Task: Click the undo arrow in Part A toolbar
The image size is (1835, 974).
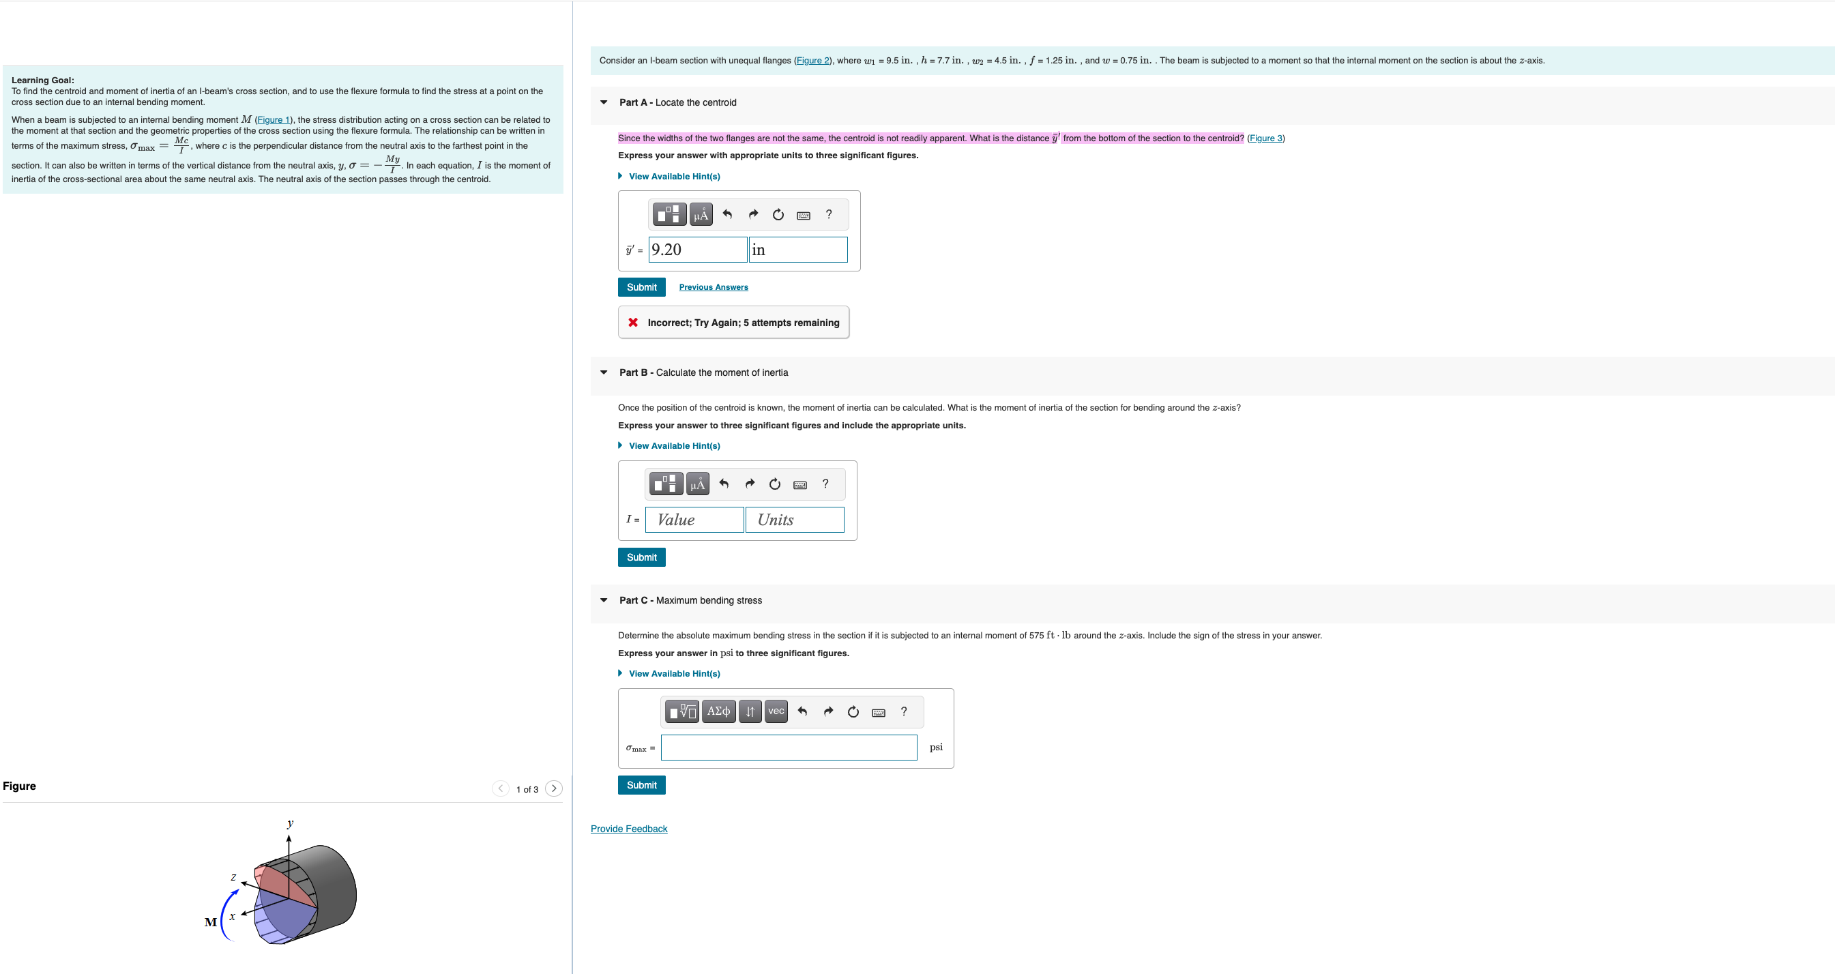Action: coord(727,214)
